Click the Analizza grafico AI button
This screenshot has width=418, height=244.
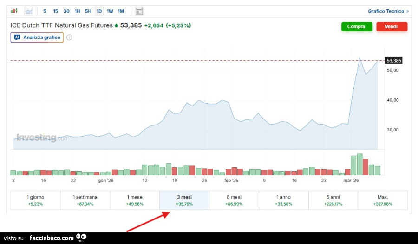click(37, 38)
